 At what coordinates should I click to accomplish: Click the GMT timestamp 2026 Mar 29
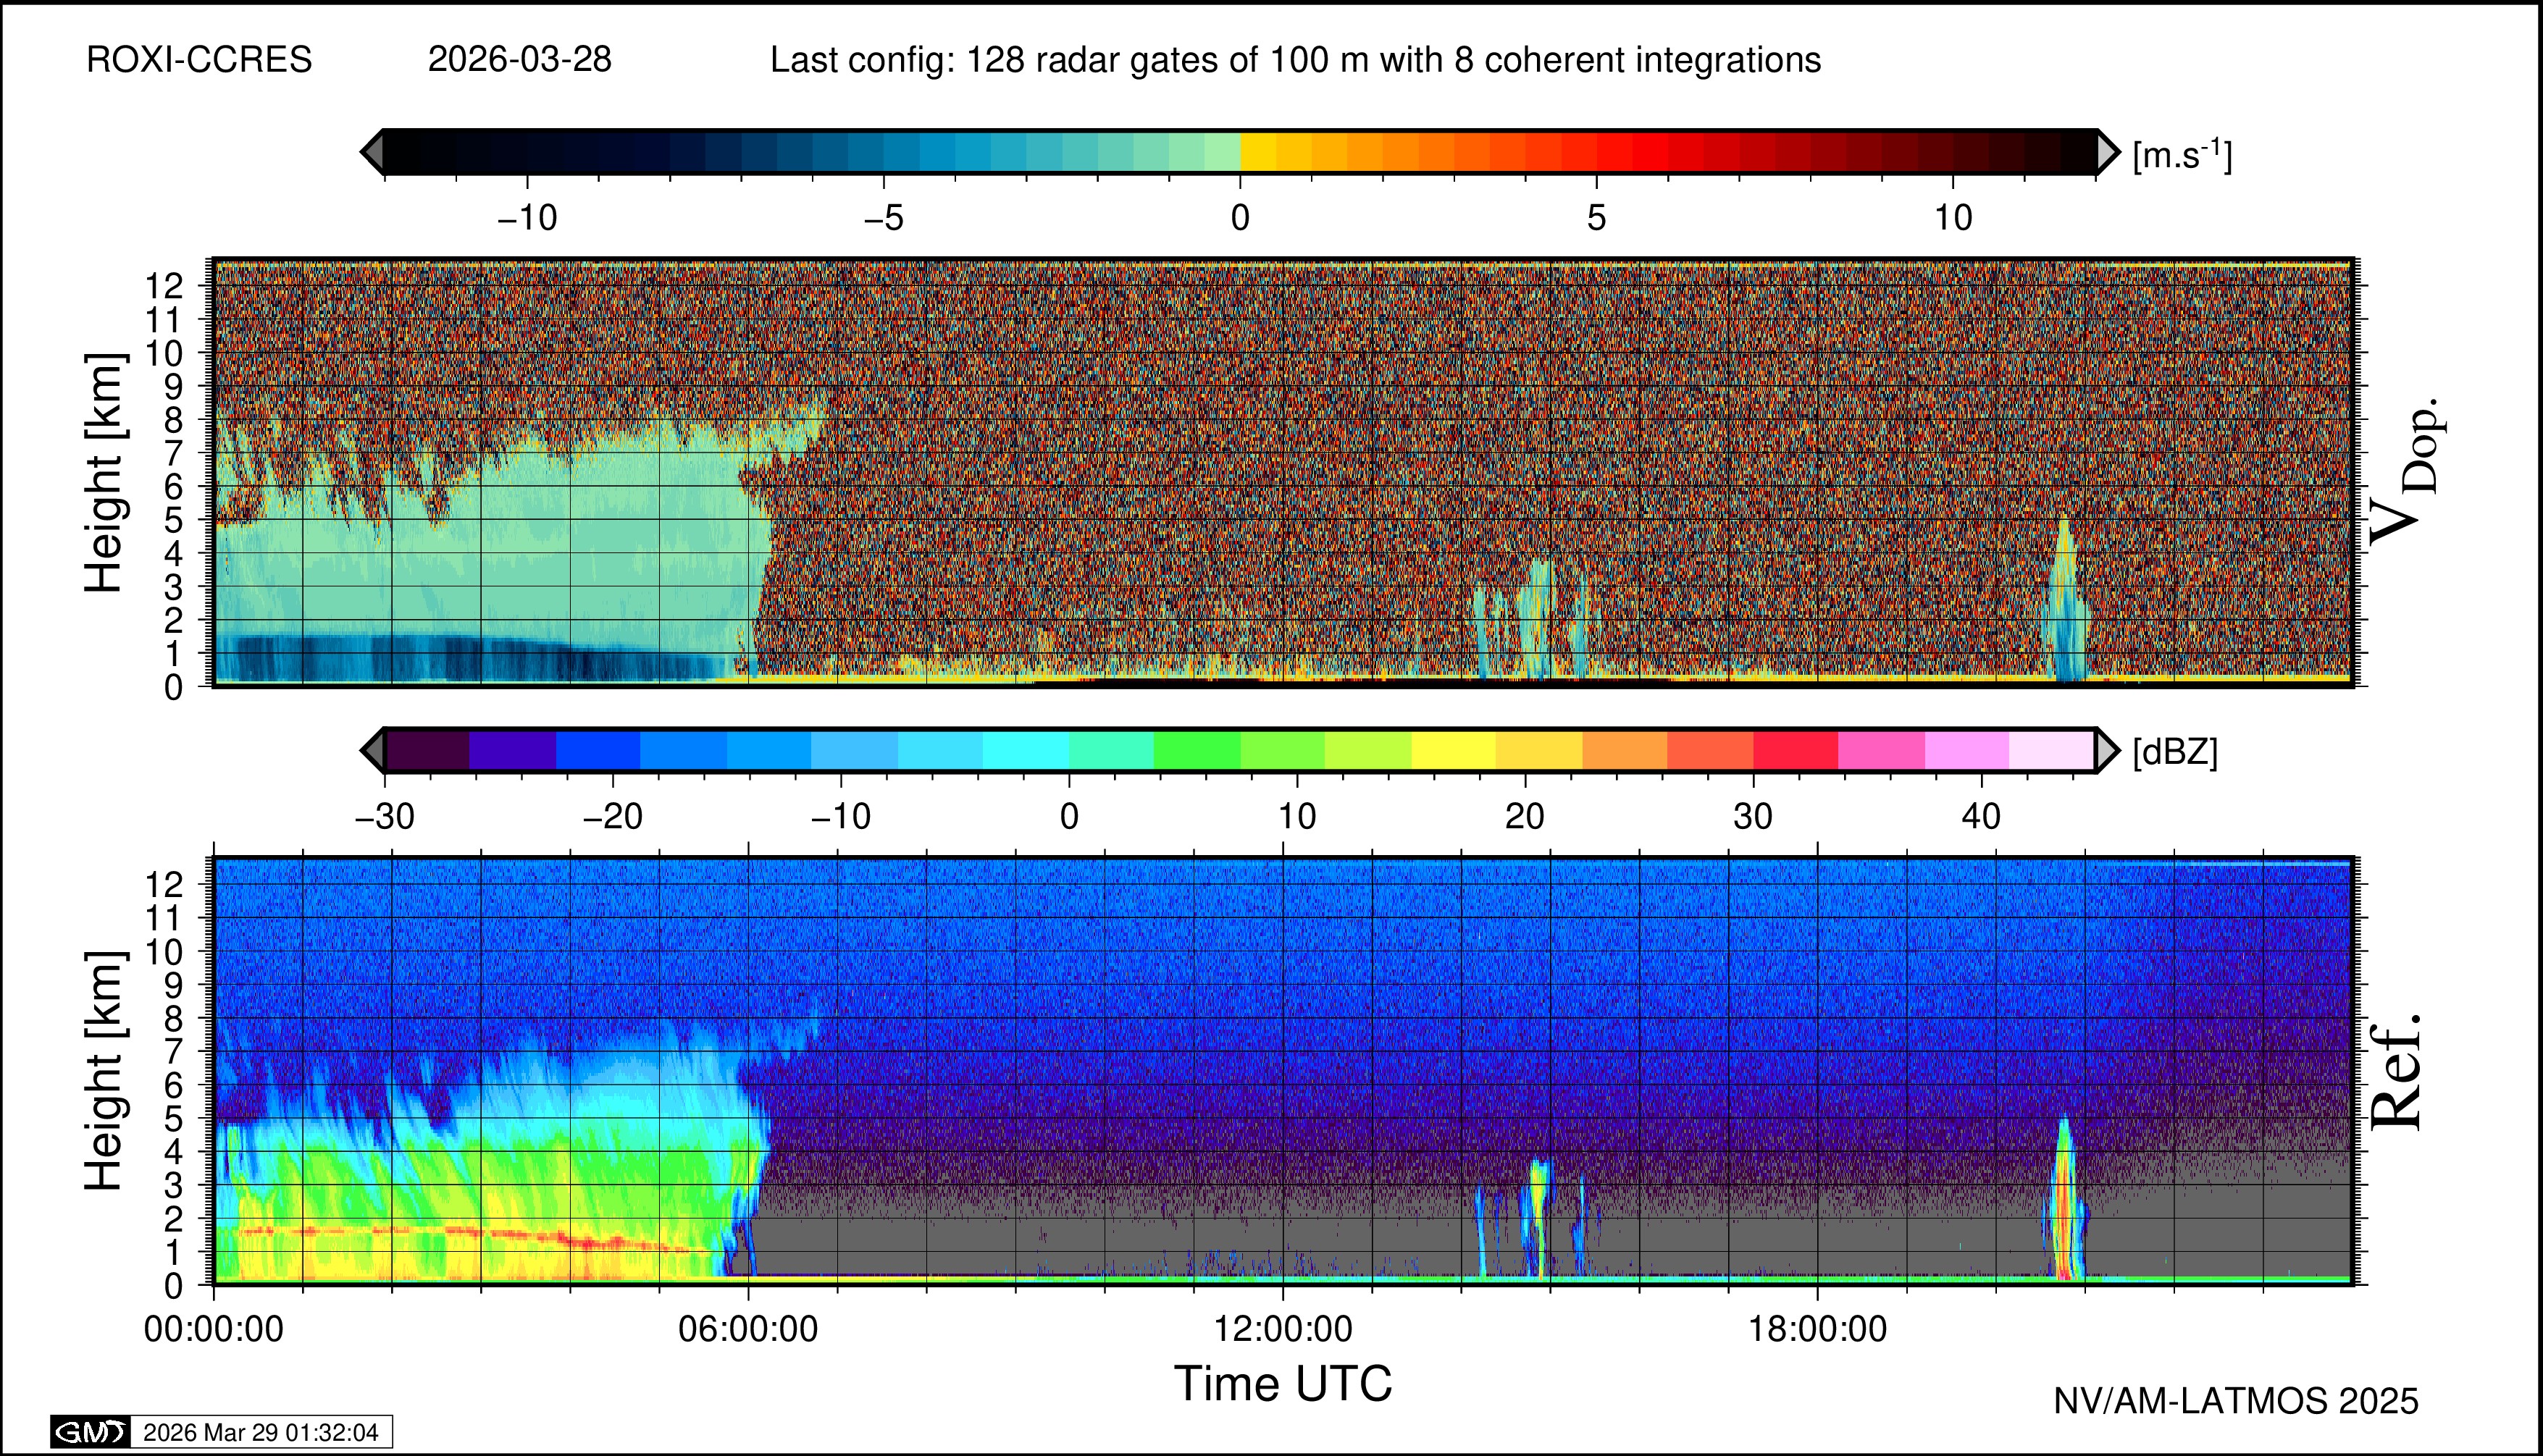(x=260, y=1432)
